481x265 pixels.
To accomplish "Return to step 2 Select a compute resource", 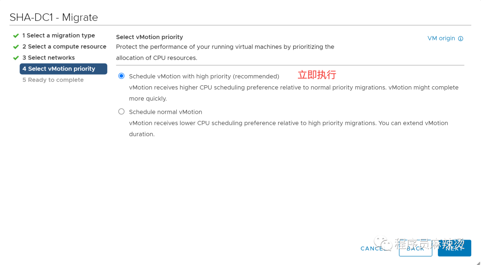I will (64, 47).
